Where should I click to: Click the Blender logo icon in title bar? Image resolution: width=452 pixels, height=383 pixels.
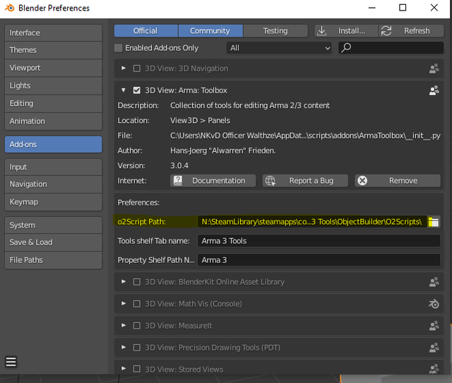9,8
